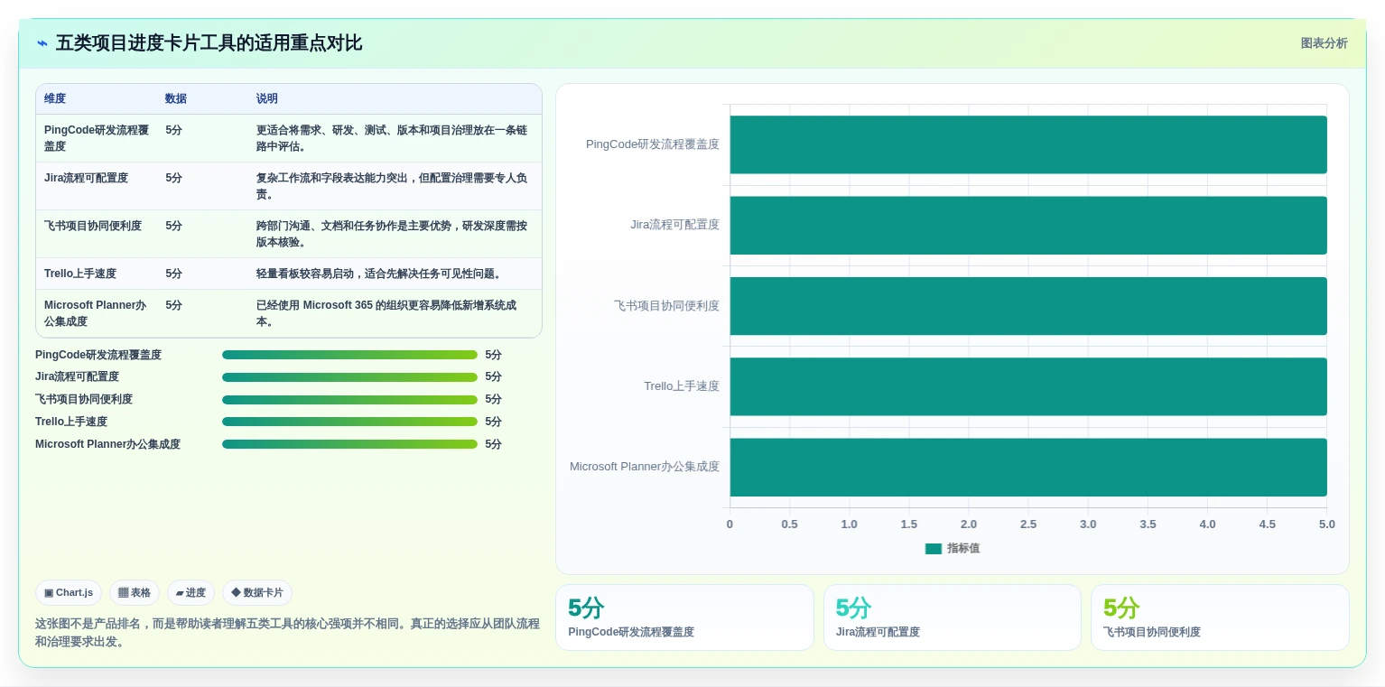Click the description starting 复杂工作流
Screen dimensions: 1385x687
(392, 186)
